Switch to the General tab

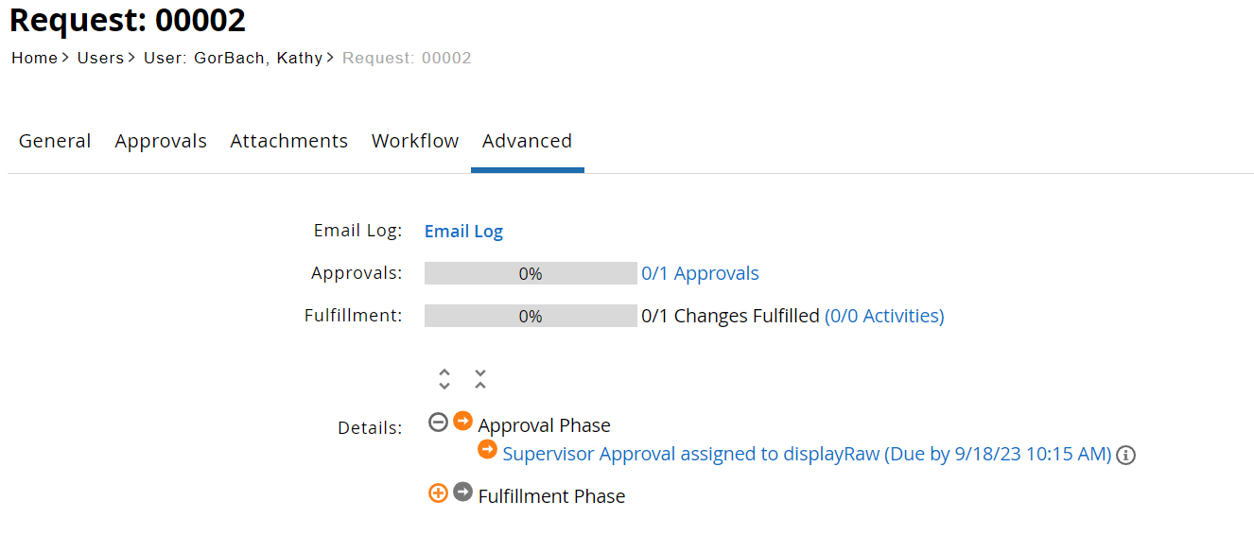[x=55, y=141]
